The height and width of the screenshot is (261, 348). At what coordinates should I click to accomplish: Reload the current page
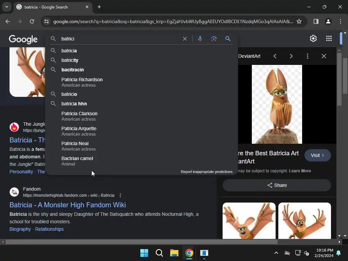click(x=32, y=21)
